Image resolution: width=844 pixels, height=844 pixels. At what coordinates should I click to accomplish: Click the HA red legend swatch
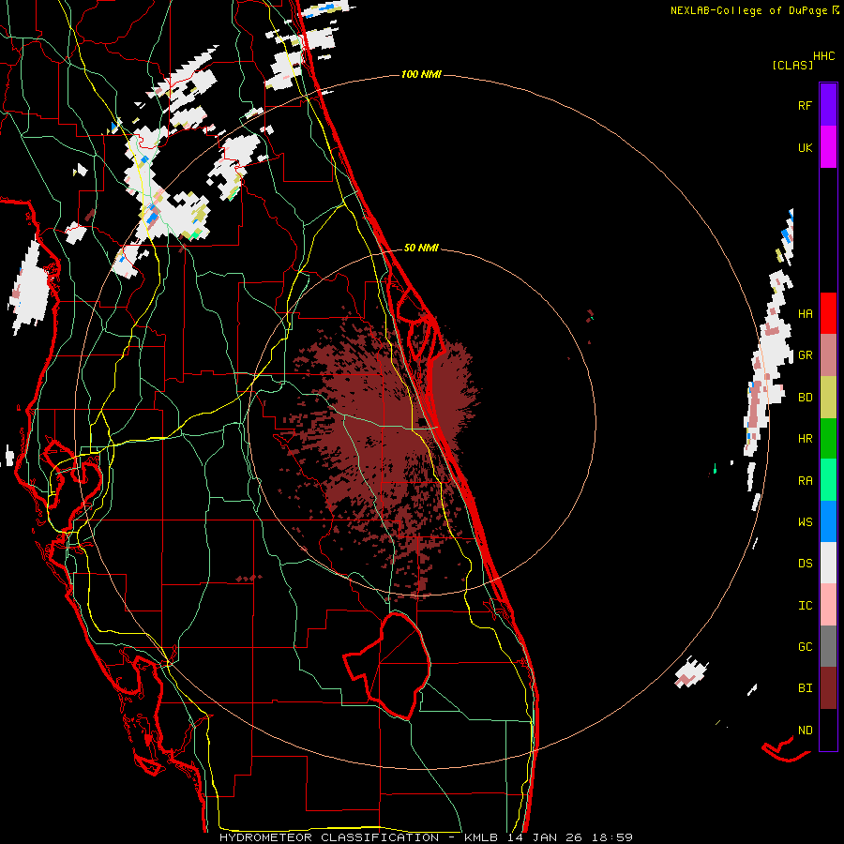828,313
